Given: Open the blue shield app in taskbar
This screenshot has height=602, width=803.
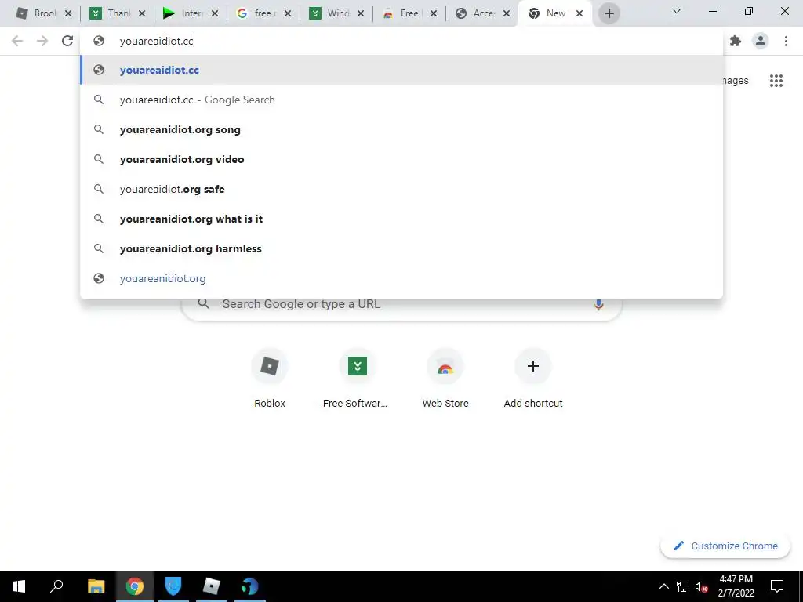Looking at the screenshot, I should point(173,586).
